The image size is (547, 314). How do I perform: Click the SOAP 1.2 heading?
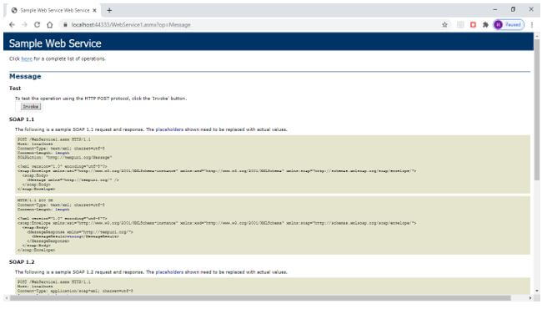point(22,262)
